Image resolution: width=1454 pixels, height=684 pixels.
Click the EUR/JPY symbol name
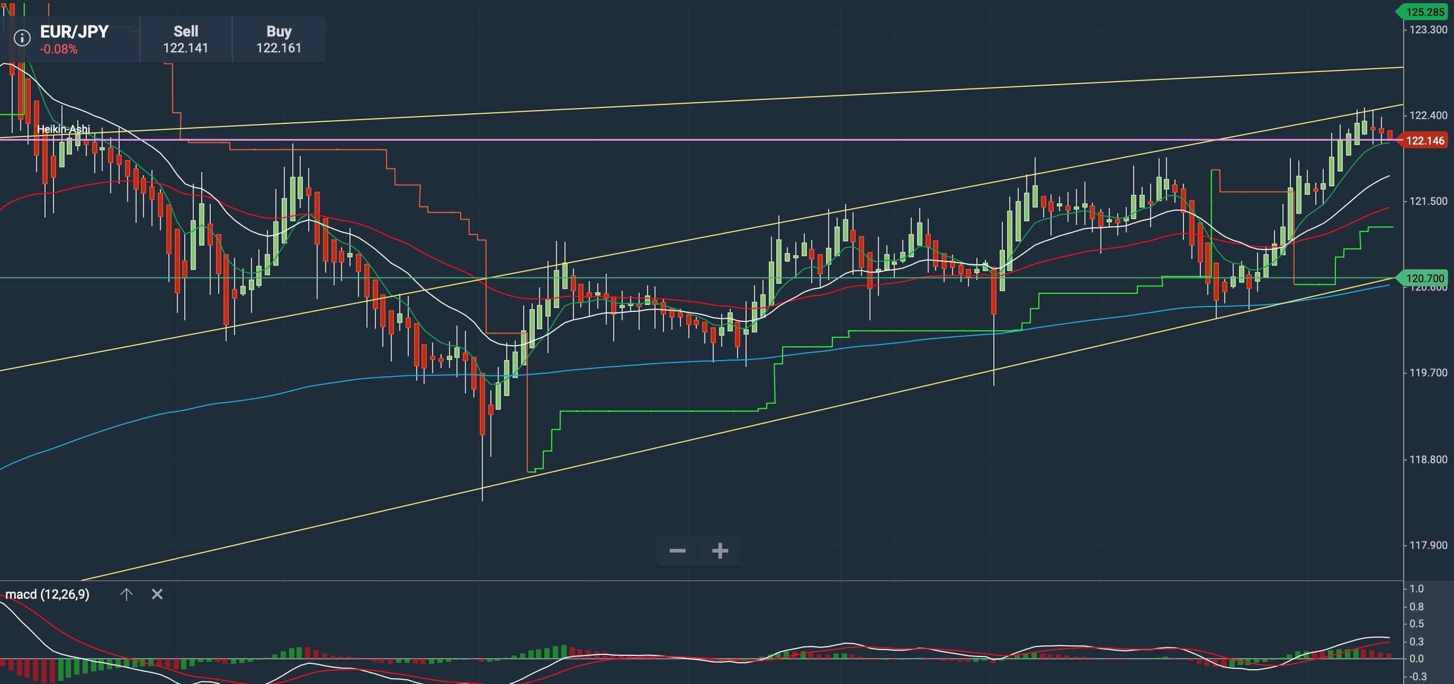pyautogui.click(x=75, y=32)
